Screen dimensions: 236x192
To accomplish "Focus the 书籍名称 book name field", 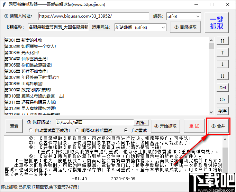I will tap(58, 27).
